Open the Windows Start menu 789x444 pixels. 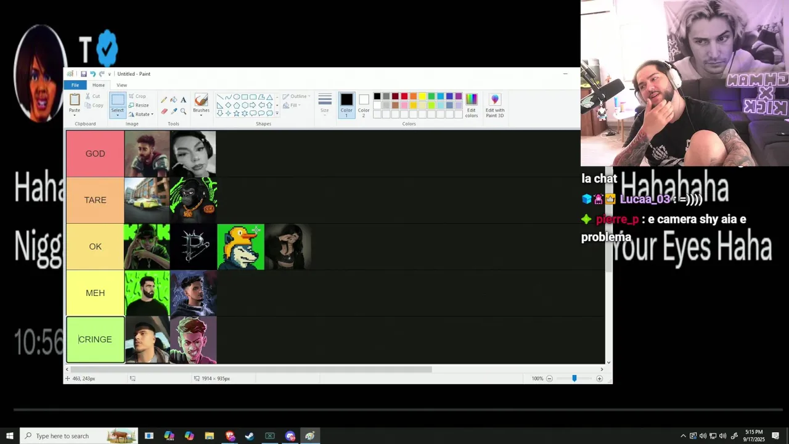point(9,436)
